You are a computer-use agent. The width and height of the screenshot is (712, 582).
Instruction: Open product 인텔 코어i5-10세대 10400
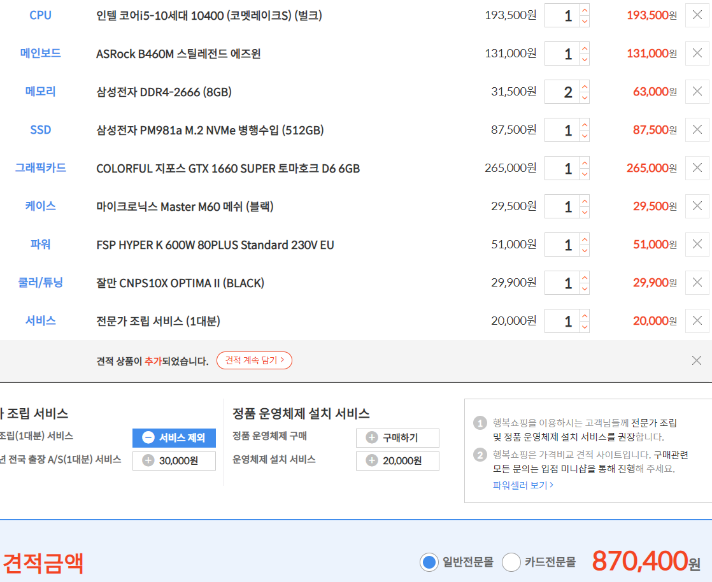(209, 16)
